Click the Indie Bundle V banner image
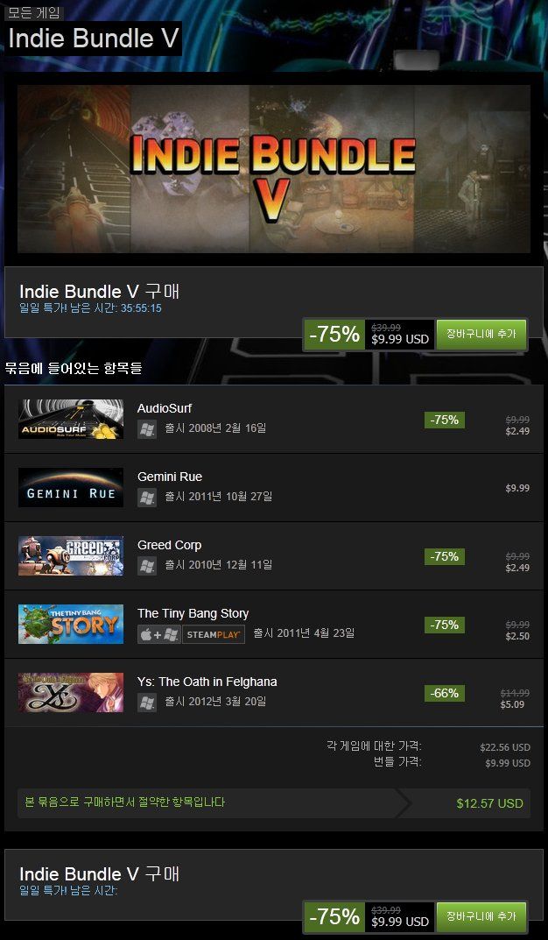The width and height of the screenshot is (548, 940). (274, 168)
